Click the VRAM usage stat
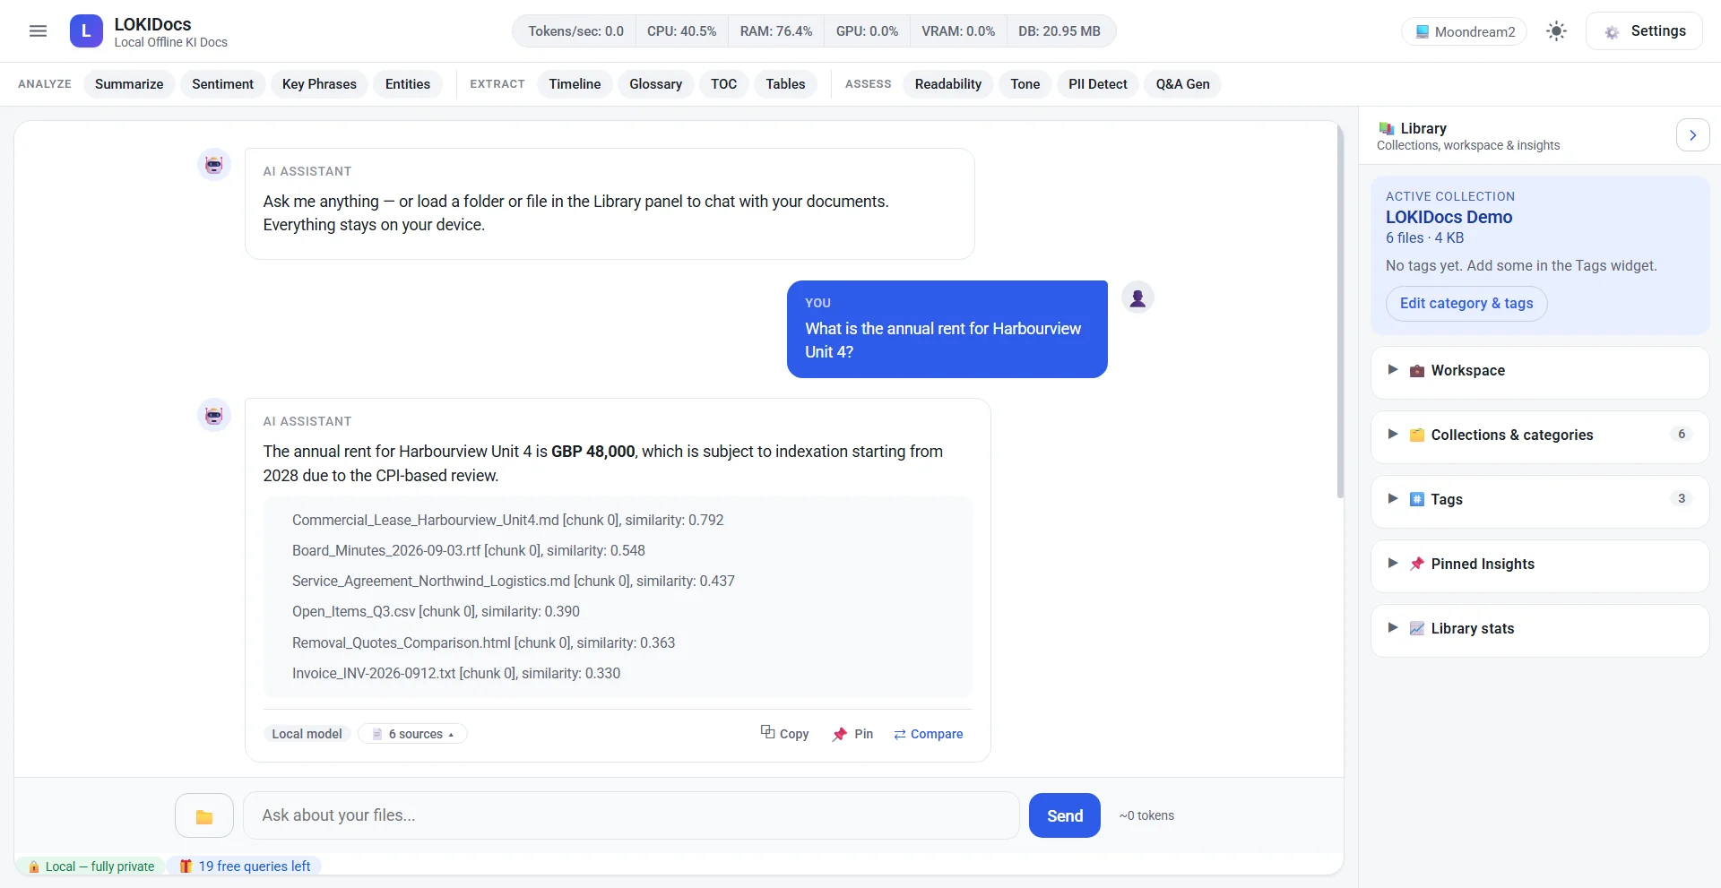This screenshot has width=1721, height=888. coord(958,31)
